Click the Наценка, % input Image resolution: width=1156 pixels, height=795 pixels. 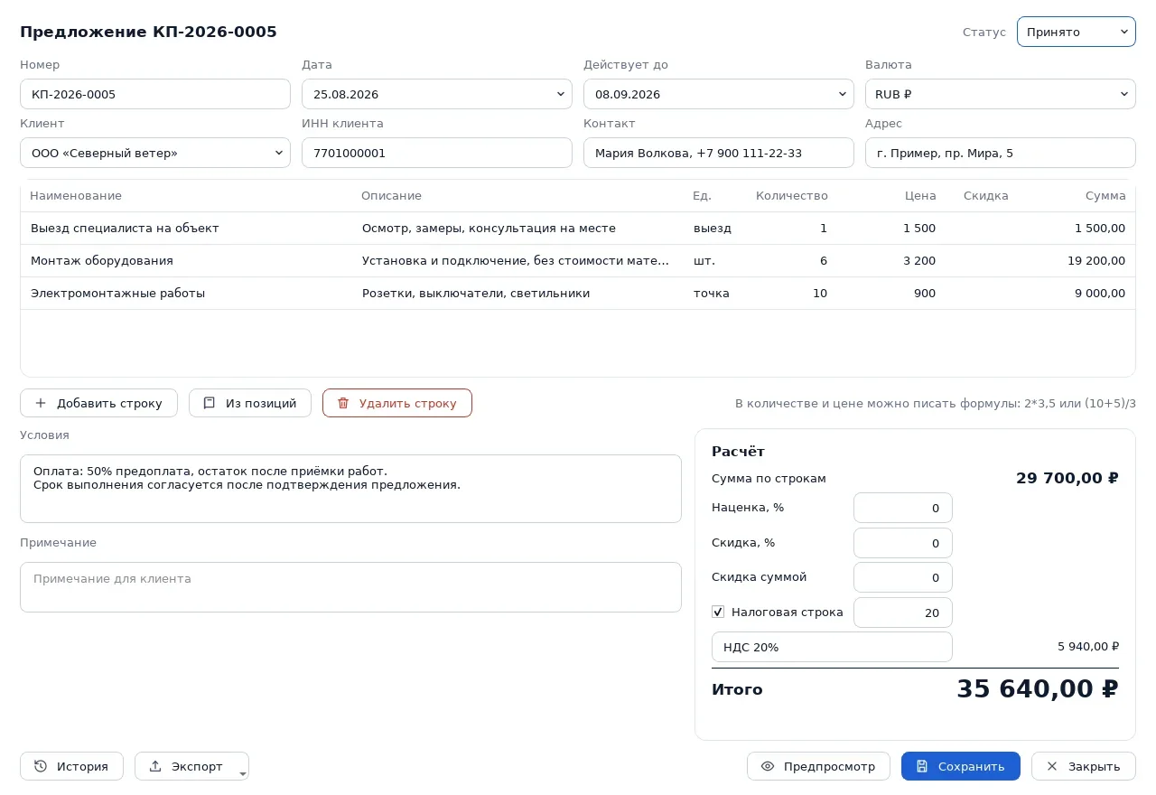903,508
